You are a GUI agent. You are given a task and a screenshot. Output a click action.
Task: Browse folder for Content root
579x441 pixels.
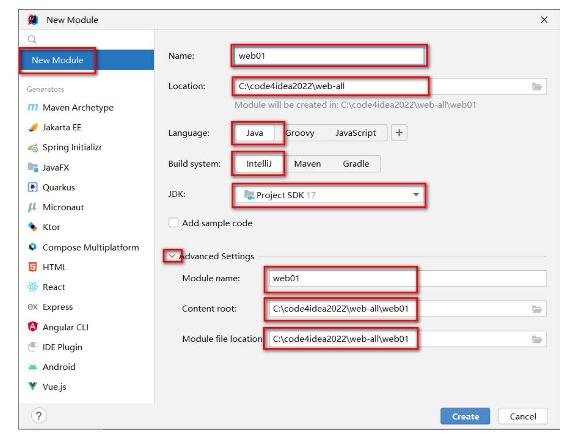point(537,309)
